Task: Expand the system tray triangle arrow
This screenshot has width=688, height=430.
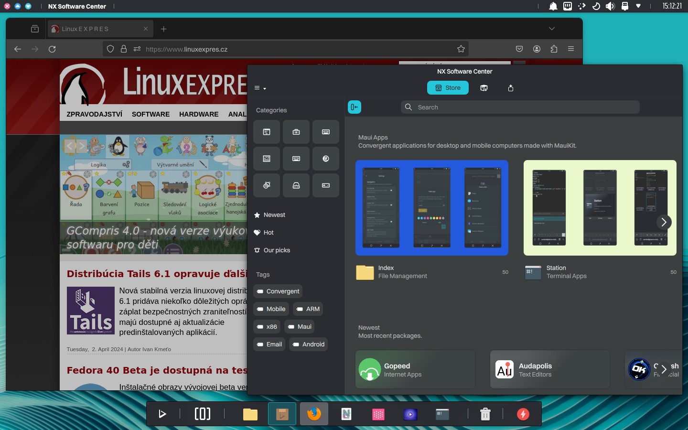Action: 638,6
